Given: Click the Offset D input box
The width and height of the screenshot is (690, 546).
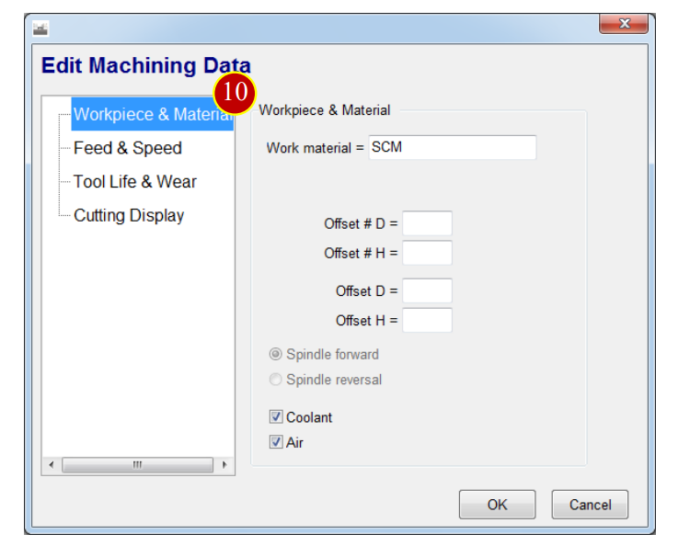Looking at the screenshot, I should pyautogui.click(x=427, y=290).
